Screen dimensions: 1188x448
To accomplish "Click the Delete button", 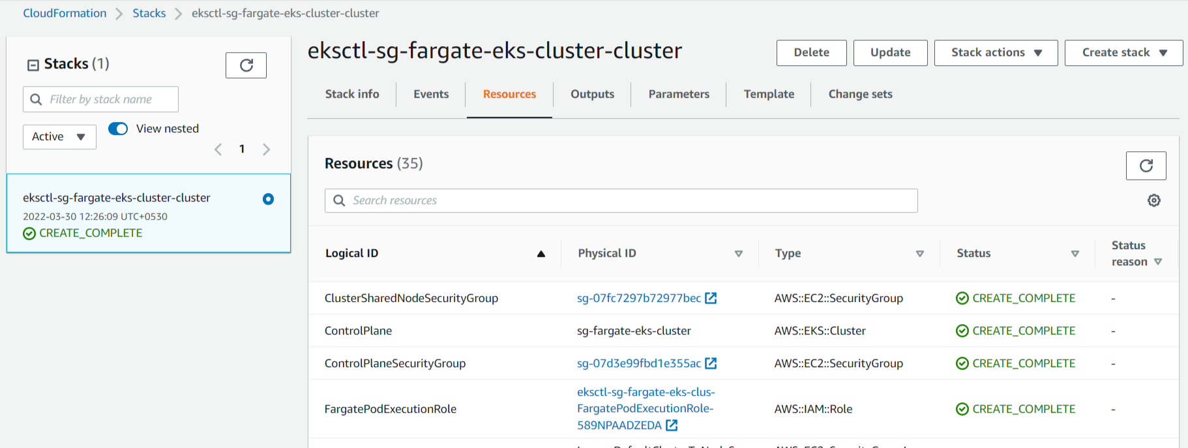I will [811, 53].
